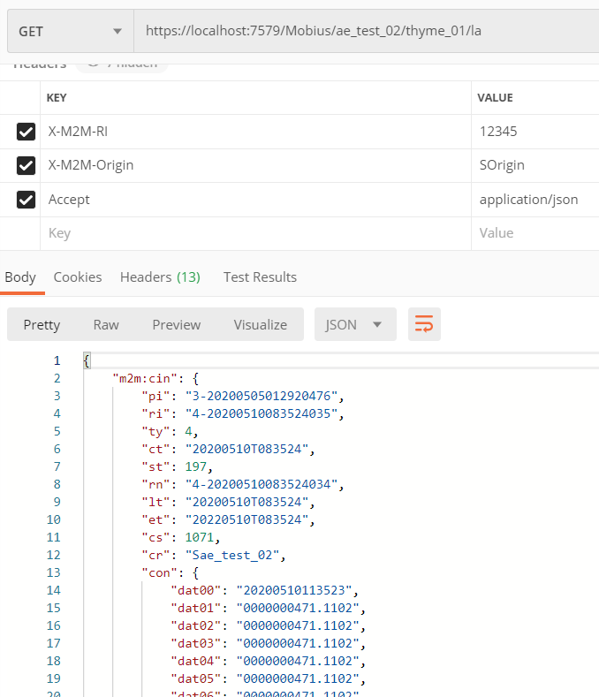This screenshot has width=599, height=697.
Task: Select the Visualize view button
Action: [260, 324]
